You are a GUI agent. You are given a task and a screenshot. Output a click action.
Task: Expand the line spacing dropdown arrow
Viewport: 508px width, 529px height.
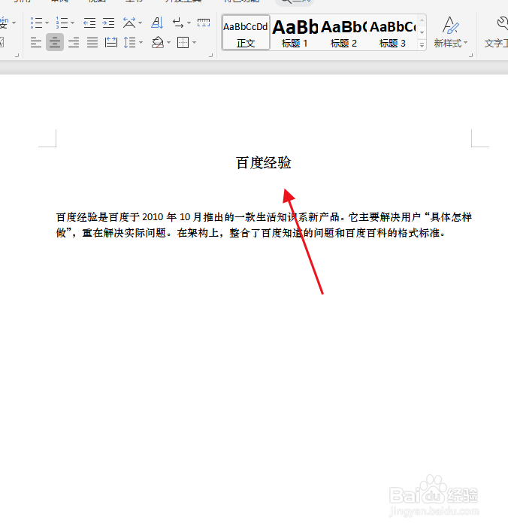pos(141,43)
